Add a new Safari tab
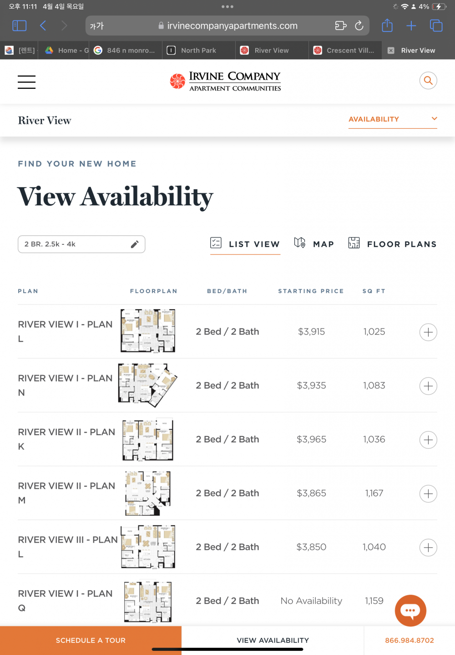Screen dimensions: 455x655 [x=411, y=26]
